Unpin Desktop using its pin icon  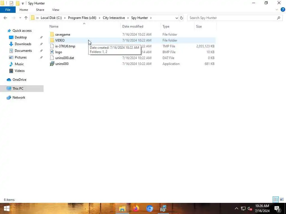tap(41, 37)
